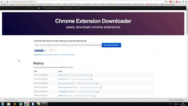The width and height of the screenshot is (188, 106).
Task: Open the Imprint nav item
Action: tap(78, 8)
